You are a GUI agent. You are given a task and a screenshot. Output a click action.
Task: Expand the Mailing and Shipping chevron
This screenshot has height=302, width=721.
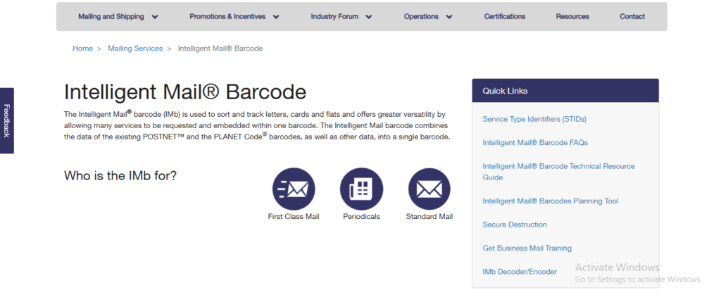(155, 17)
